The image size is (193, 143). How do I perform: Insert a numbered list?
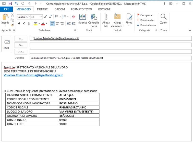64,17
